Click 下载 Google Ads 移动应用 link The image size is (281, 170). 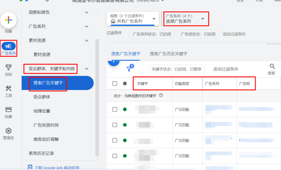click(x=57, y=168)
